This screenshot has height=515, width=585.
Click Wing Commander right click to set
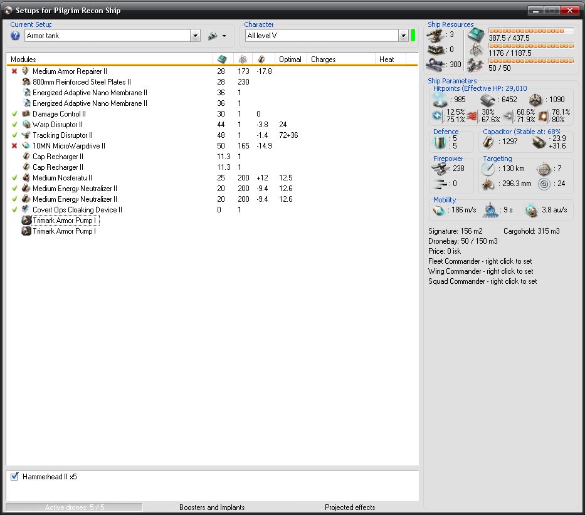pyautogui.click(x=480, y=271)
